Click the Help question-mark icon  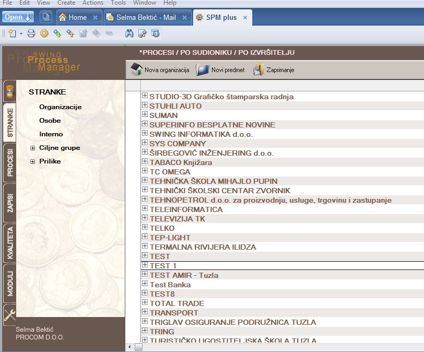156,33
